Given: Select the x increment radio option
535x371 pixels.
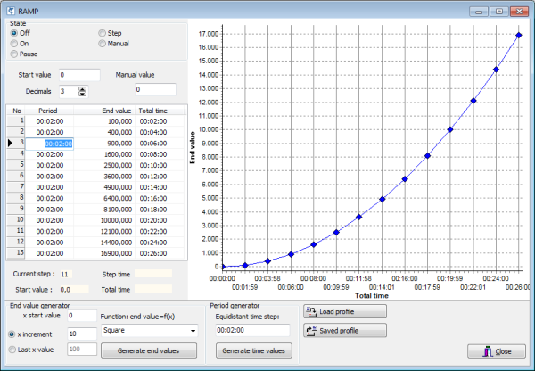Looking at the screenshot, I should click(12, 334).
